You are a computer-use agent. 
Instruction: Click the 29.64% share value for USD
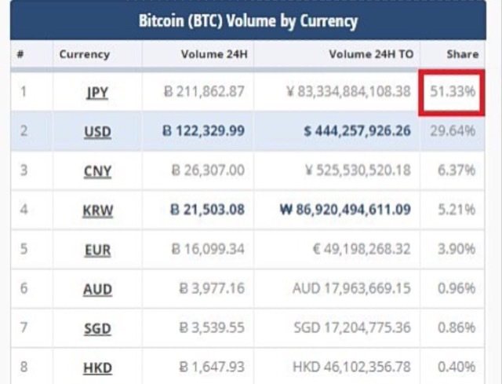(x=453, y=130)
